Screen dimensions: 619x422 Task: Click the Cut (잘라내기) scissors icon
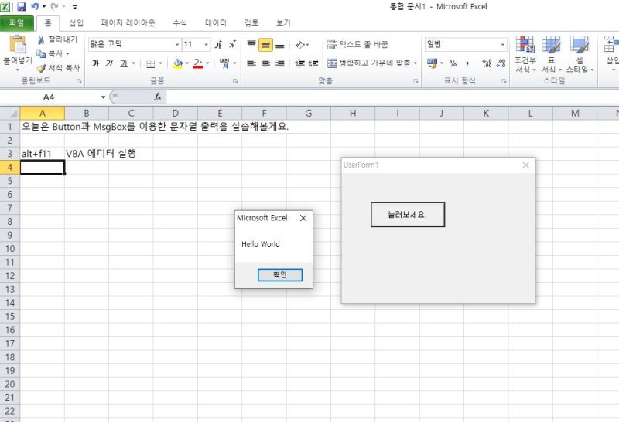pos(41,40)
